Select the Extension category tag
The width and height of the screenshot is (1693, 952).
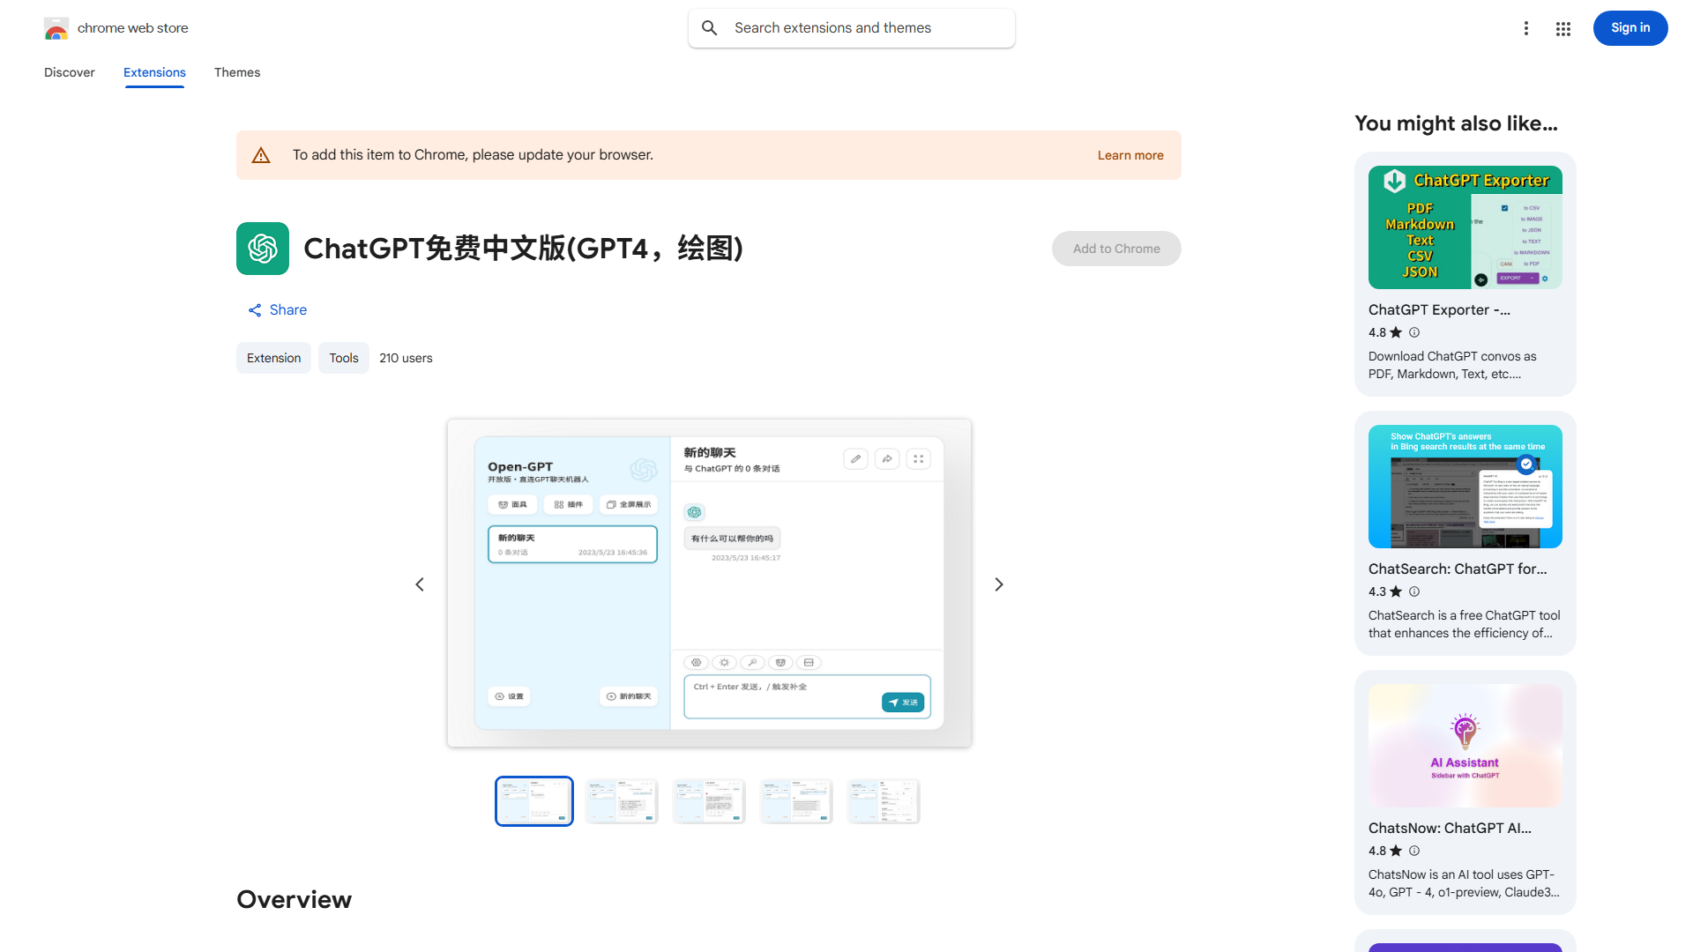pyautogui.click(x=273, y=358)
